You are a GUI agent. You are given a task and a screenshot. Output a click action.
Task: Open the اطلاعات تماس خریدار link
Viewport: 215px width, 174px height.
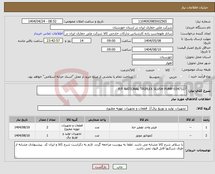click(48, 33)
